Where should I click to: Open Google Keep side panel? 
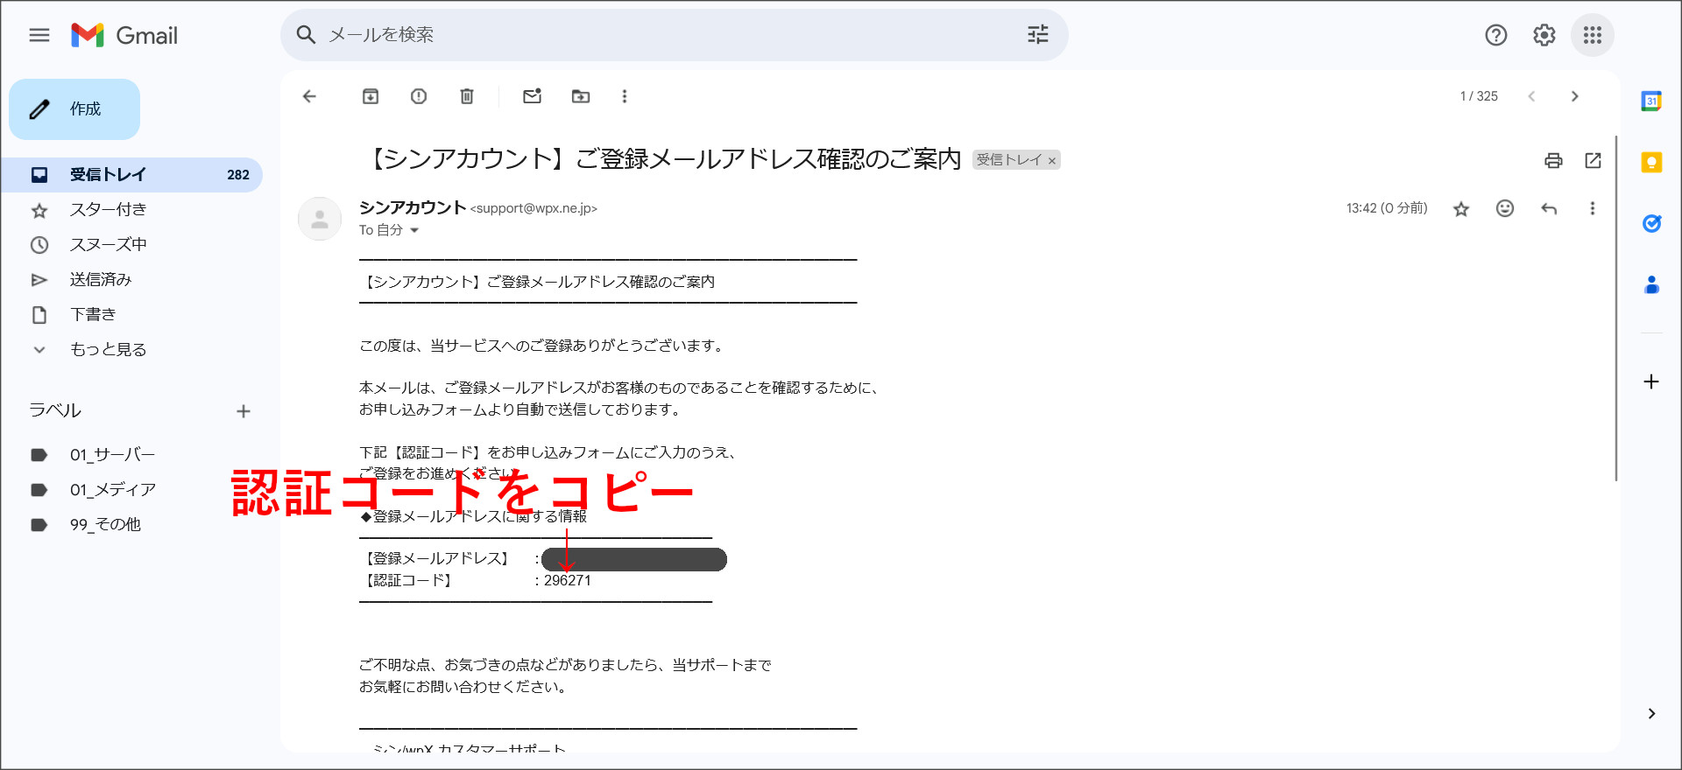(1651, 162)
